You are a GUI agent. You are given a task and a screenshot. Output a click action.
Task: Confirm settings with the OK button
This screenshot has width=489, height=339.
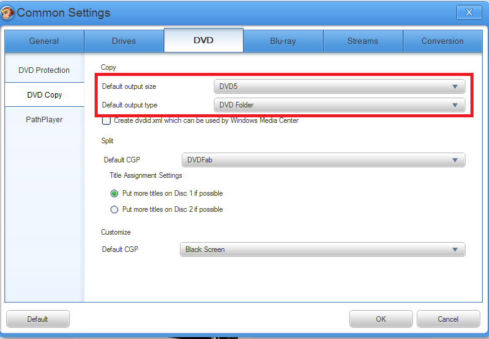pyautogui.click(x=381, y=319)
